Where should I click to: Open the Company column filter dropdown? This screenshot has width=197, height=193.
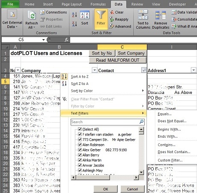pos(95,70)
